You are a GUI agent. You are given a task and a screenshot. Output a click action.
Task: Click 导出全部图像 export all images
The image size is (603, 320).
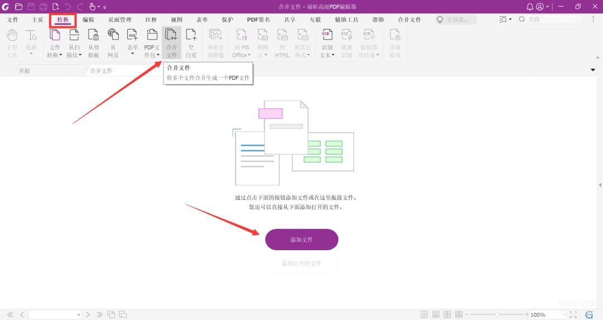(216, 44)
